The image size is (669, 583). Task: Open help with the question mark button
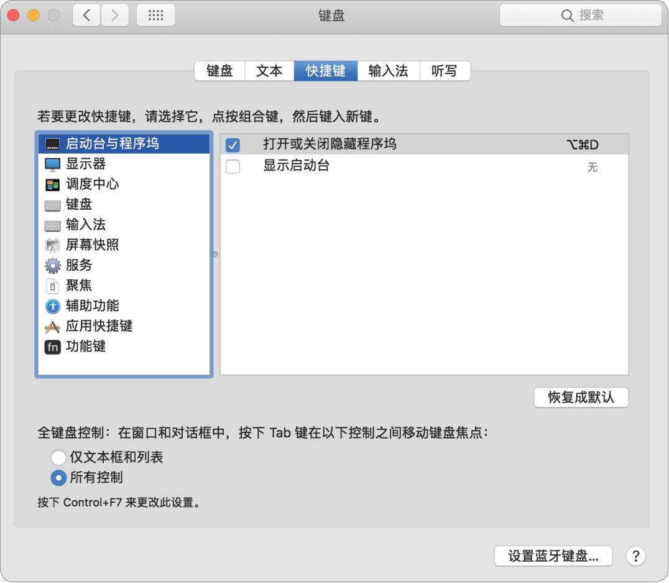(x=635, y=556)
